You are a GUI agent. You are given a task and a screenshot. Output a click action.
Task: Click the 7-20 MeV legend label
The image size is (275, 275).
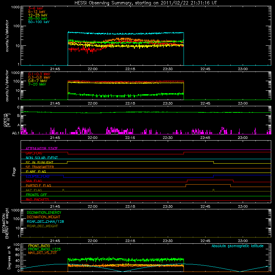pyautogui.click(x=37, y=84)
